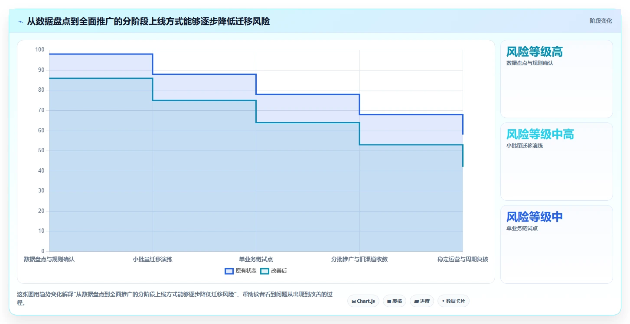Click the y-axis value 100
This screenshot has width=630, height=324.
tap(40, 50)
